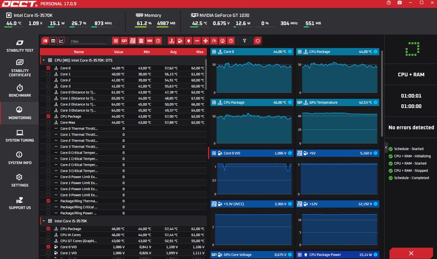
Task: Toggle the CPU sensors filter icon
Action: (116, 41)
